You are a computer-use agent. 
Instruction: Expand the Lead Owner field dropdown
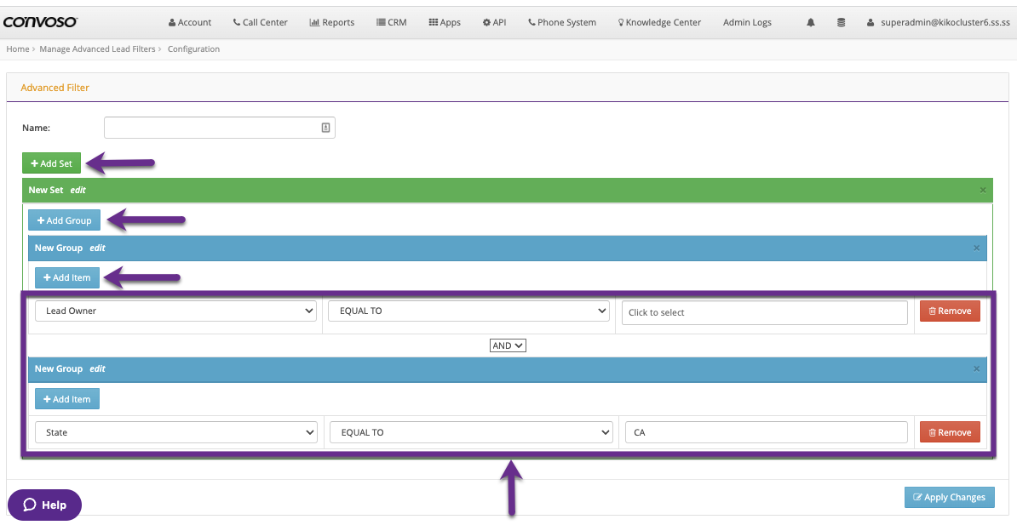pyautogui.click(x=175, y=311)
